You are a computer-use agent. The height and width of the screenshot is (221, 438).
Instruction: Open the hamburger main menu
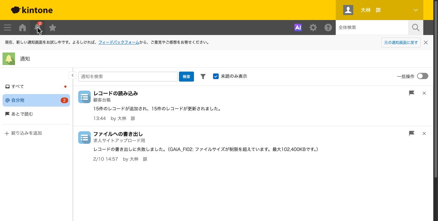[8, 28]
